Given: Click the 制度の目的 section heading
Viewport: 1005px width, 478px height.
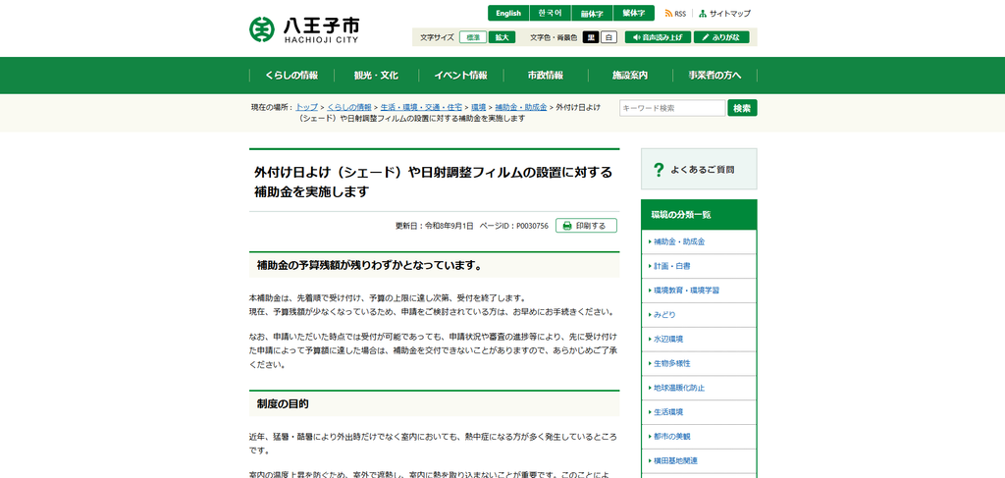Looking at the screenshot, I should coord(434,403).
